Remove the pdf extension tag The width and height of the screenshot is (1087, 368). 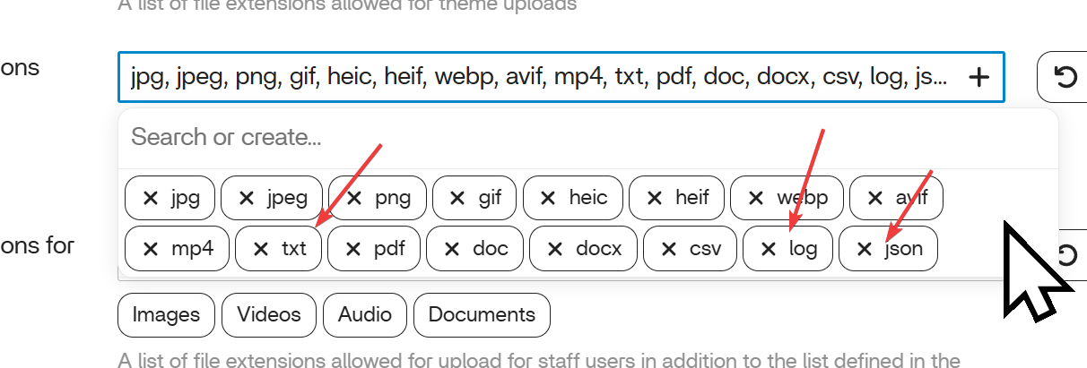click(x=354, y=249)
